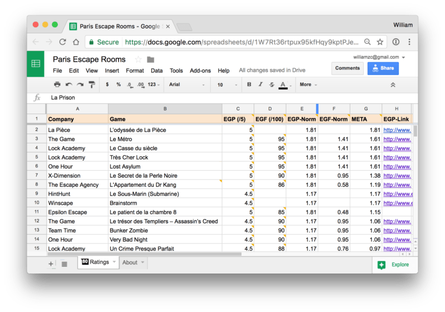Open the Data menu
Screen dimensions: 445x312
[157, 71]
